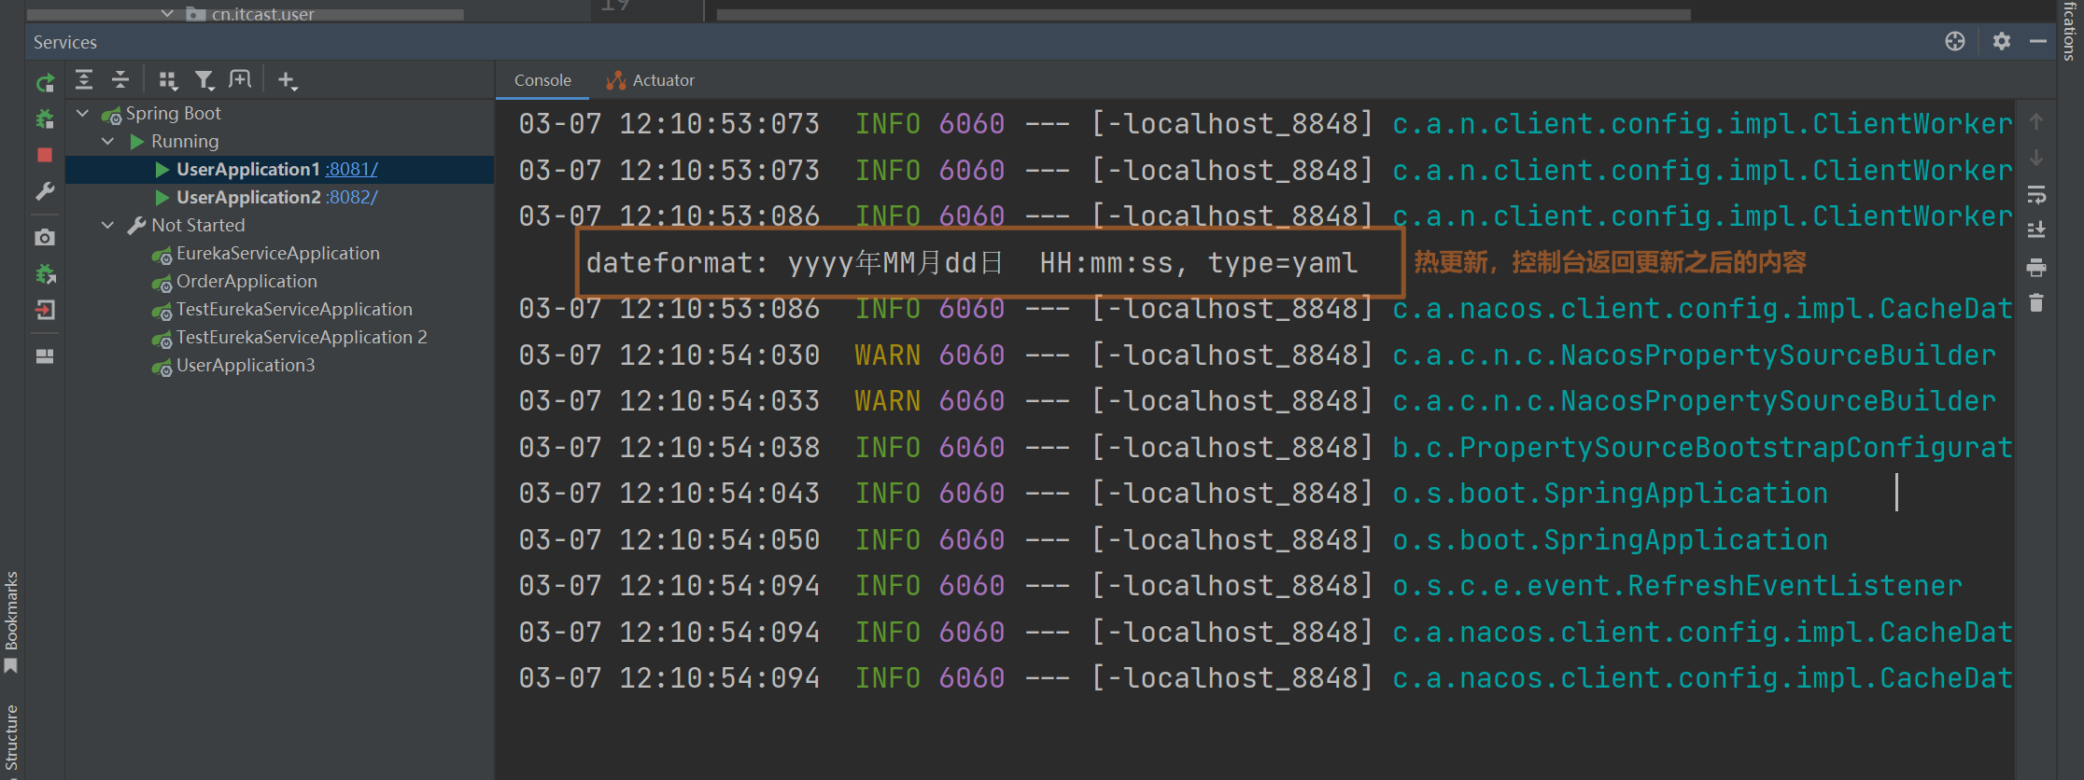Open Services panel settings gear
The height and width of the screenshot is (780, 2084).
coord(2002,42)
